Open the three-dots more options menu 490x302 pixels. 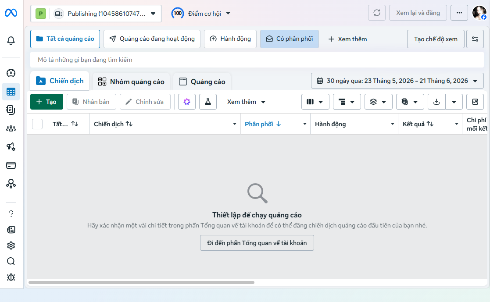click(x=459, y=13)
